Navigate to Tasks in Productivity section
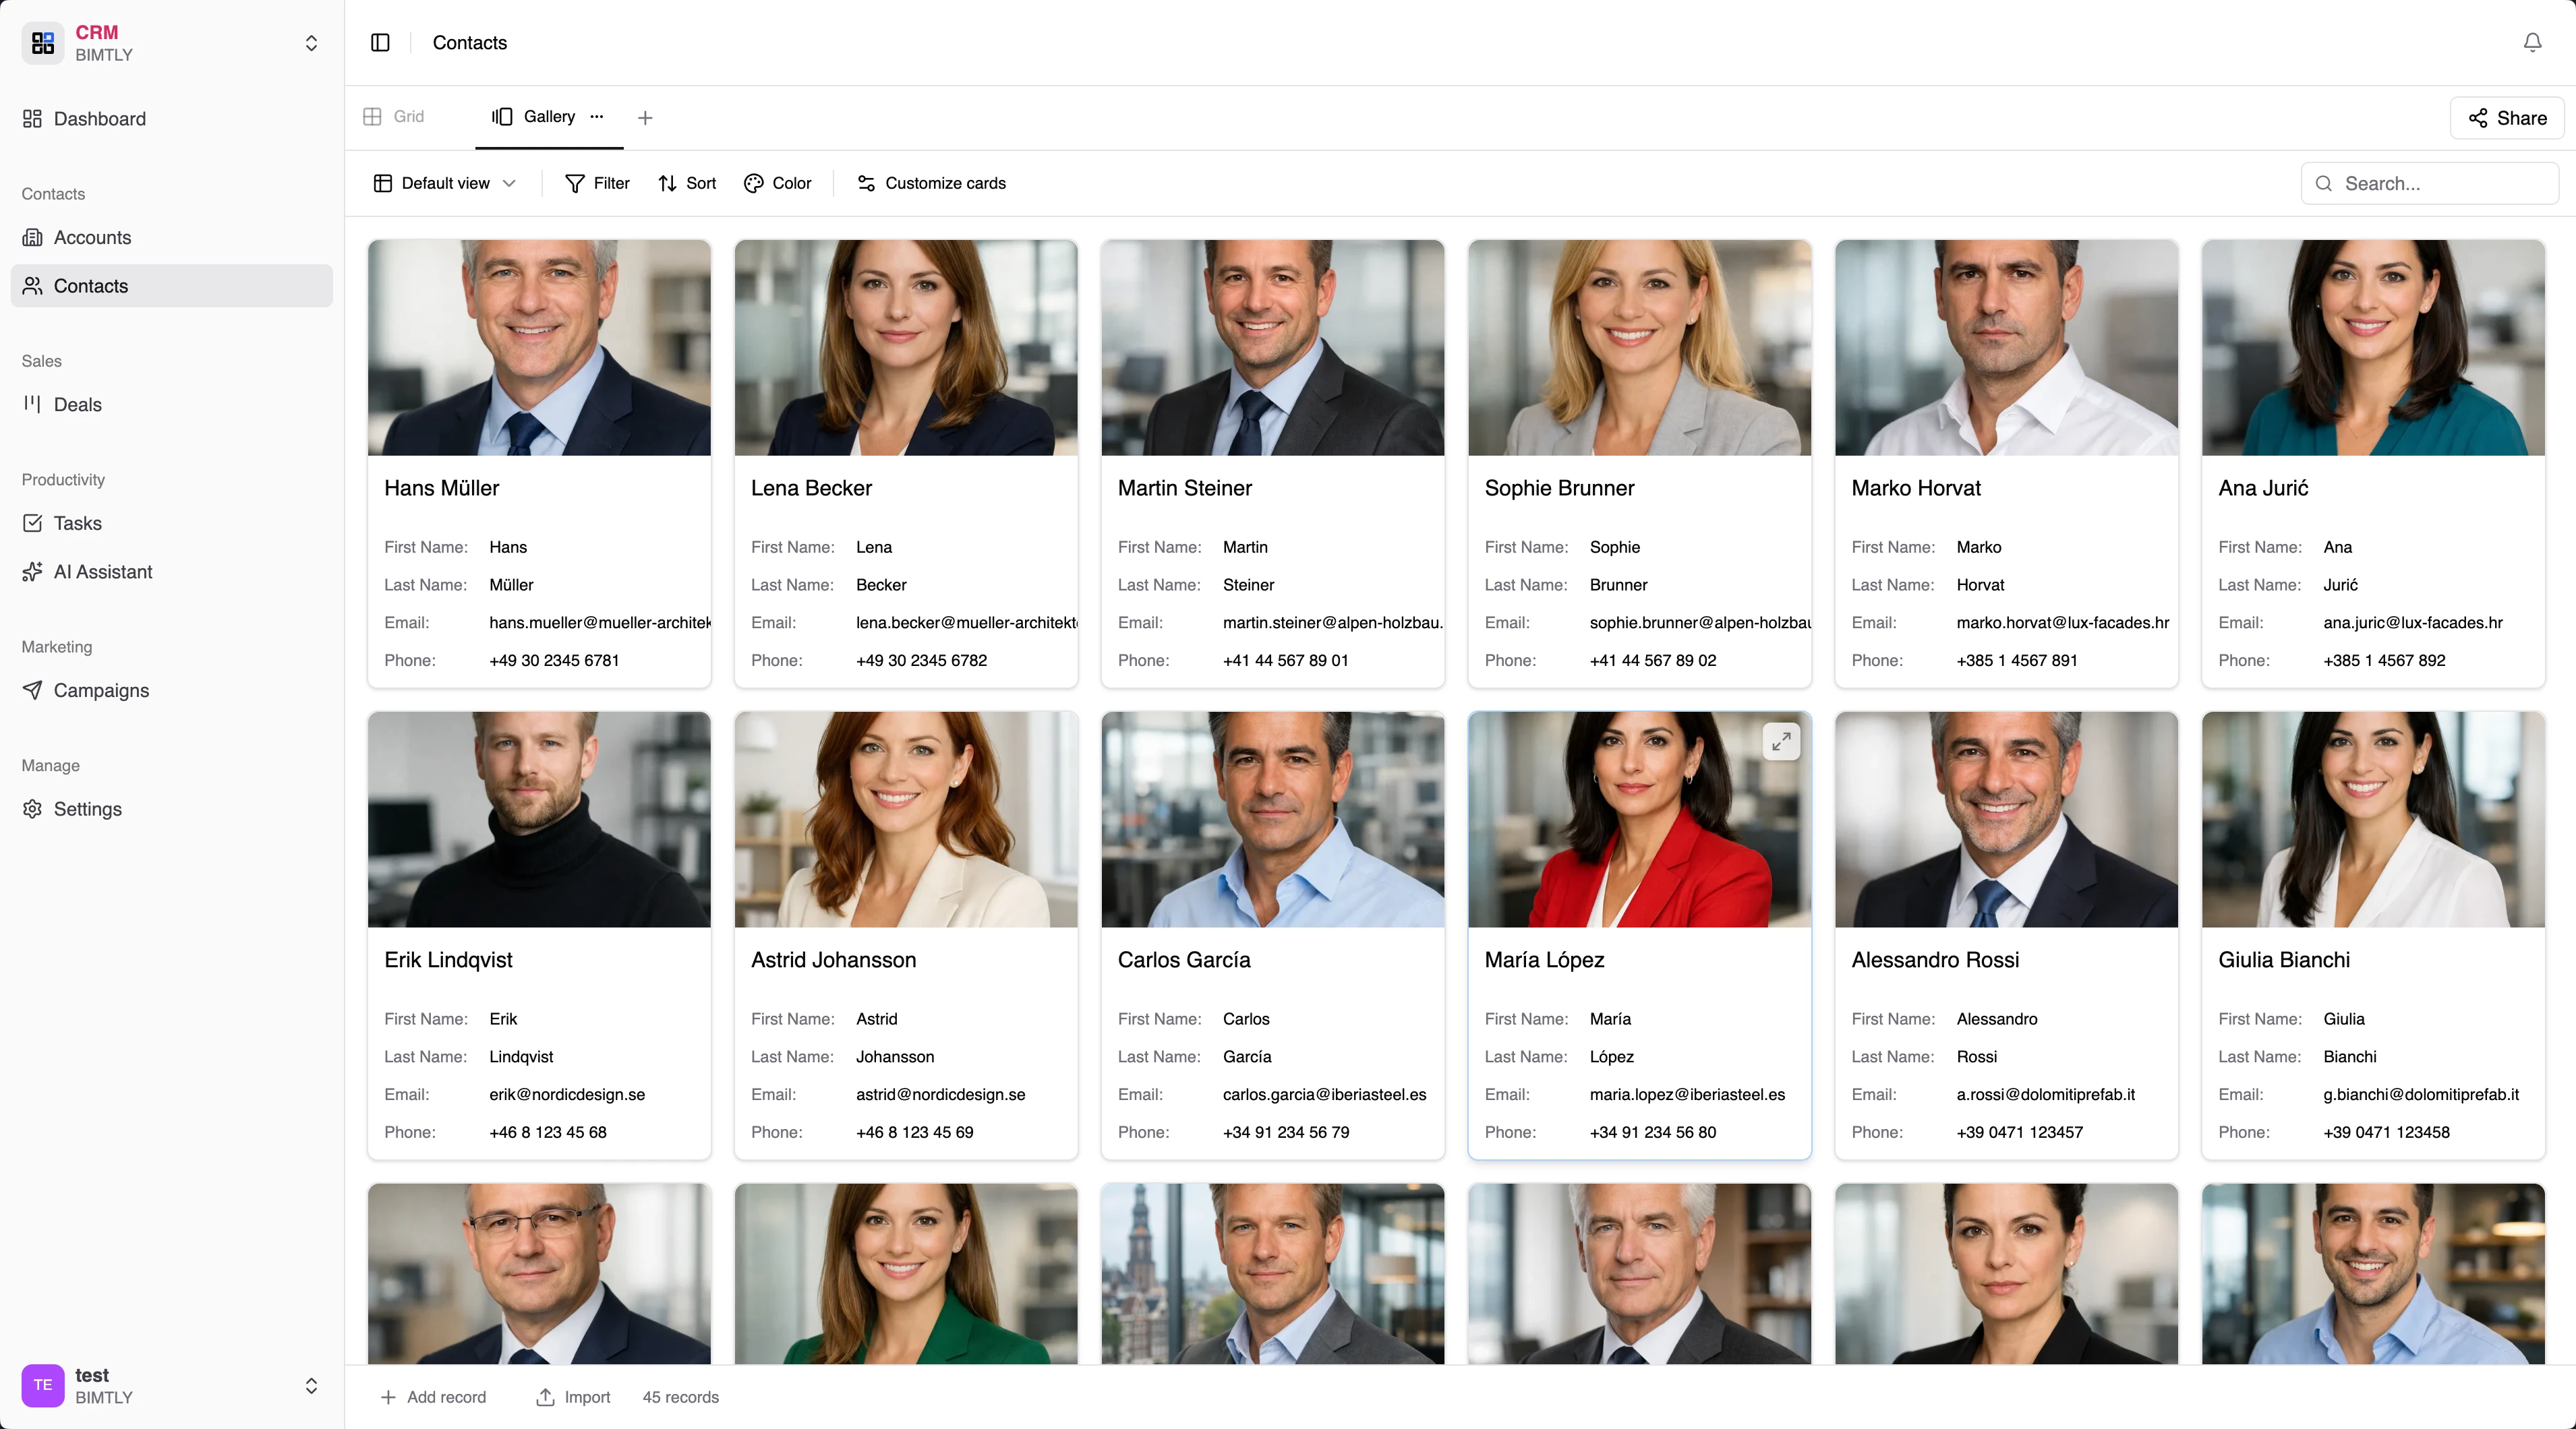This screenshot has width=2576, height=1429. tap(76, 522)
